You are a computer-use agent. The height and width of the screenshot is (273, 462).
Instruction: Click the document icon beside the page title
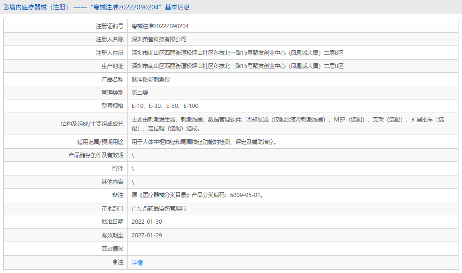[6, 7]
